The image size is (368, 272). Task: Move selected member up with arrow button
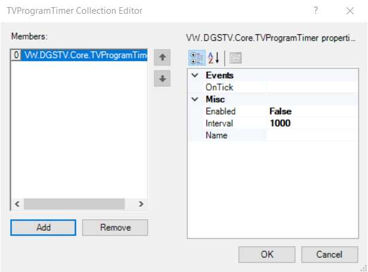click(x=162, y=58)
